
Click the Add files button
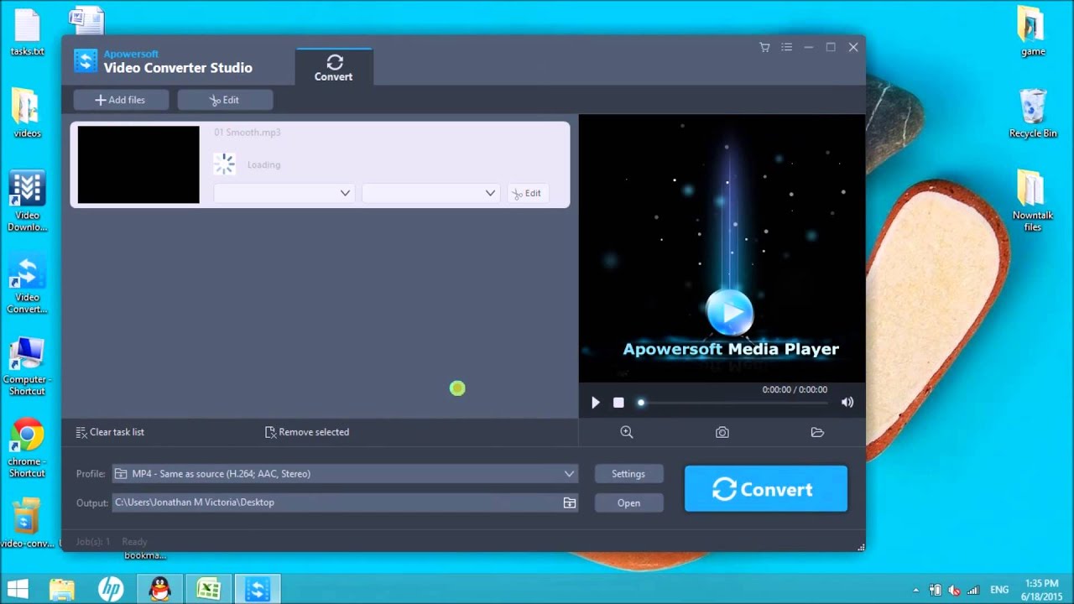click(x=121, y=100)
